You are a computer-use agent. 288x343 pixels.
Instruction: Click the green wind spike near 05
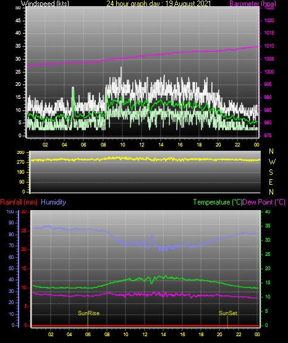pos(73,98)
